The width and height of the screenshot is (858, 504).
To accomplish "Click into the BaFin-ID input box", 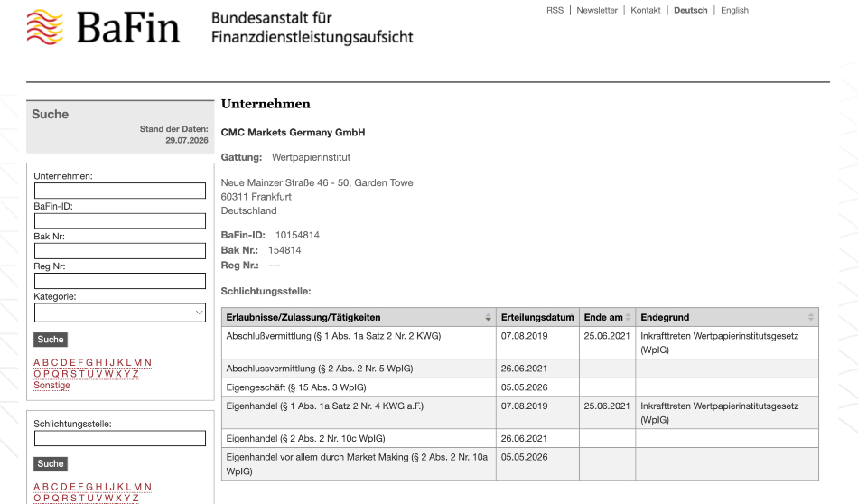I will [120, 220].
